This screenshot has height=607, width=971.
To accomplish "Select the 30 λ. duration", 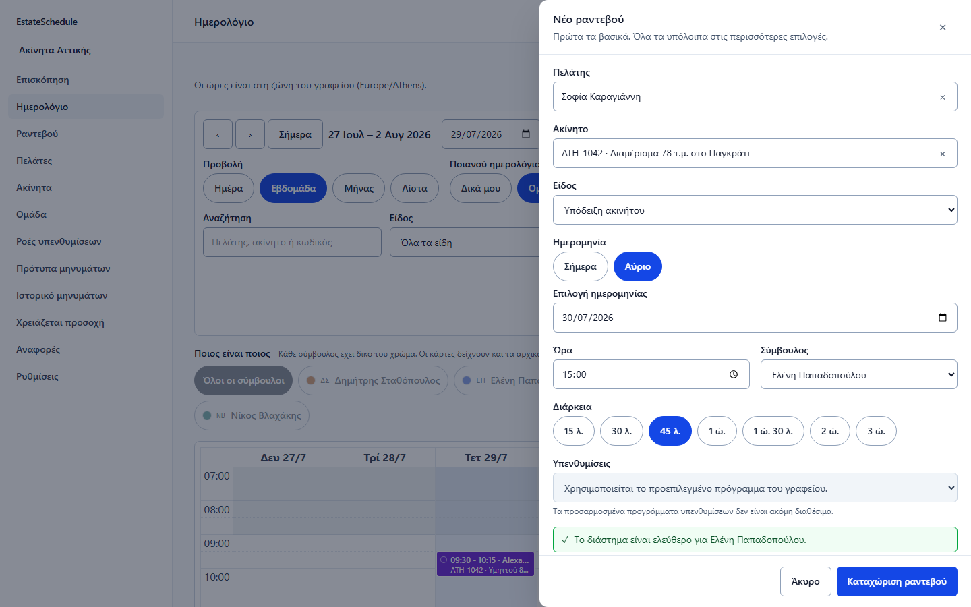I will point(622,431).
